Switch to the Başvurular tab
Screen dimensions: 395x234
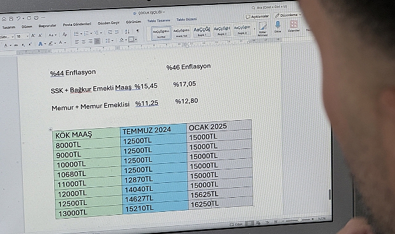tap(47, 26)
